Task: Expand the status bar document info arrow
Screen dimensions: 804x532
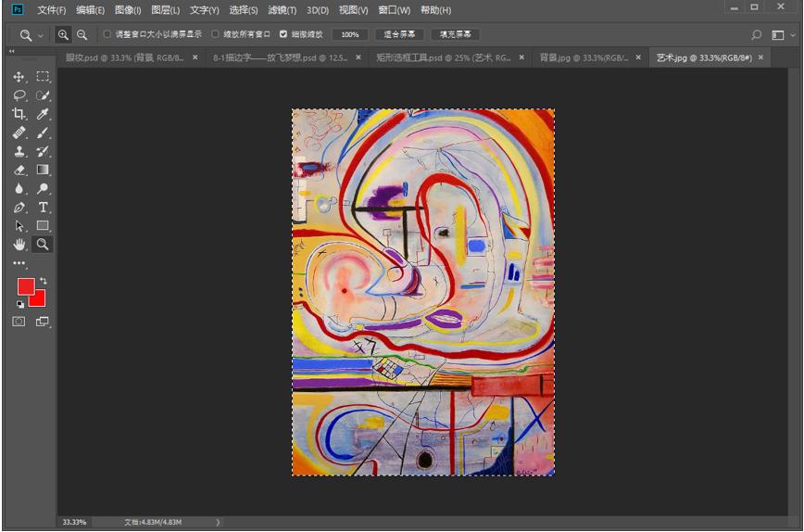Action: (x=218, y=522)
